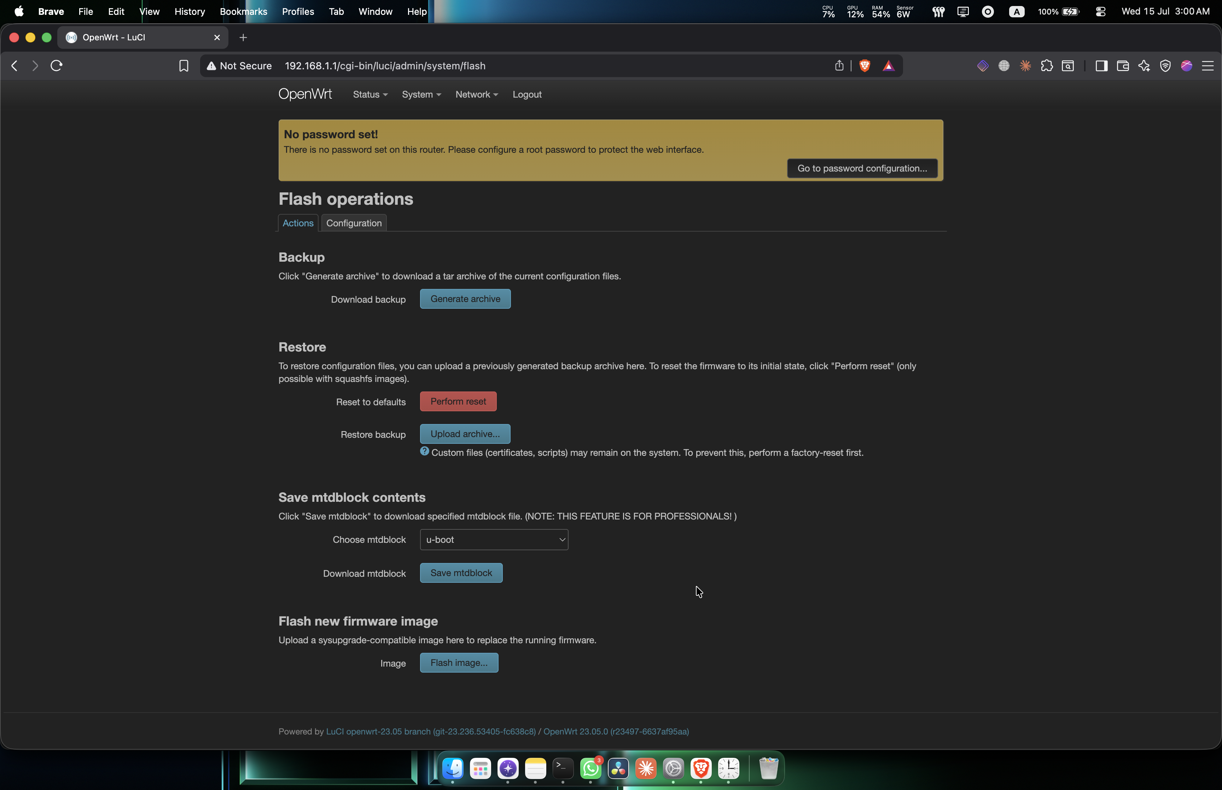
Task: Click the Flash image... button
Action: point(459,663)
